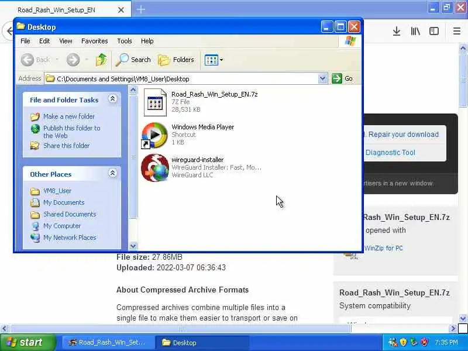This screenshot has height=351, width=468.
Task: Click task pane scrollbar up arrow
Action: coord(133,90)
